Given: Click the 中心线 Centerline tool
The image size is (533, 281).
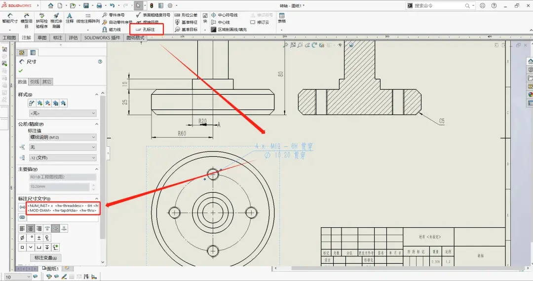Looking at the screenshot, I should pyautogui.click(x=220, y=22).
